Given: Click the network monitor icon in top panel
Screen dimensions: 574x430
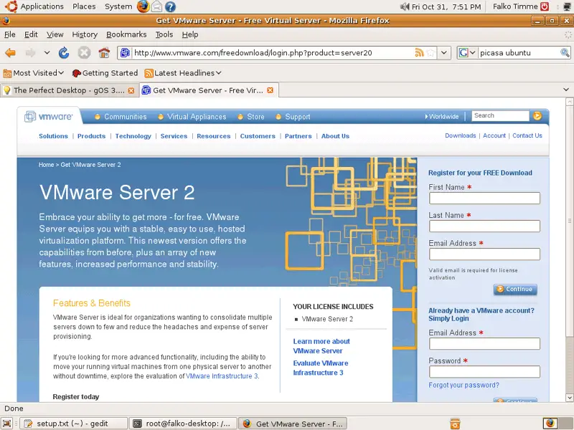Looking at the screenshot, I should pos(568,6).
